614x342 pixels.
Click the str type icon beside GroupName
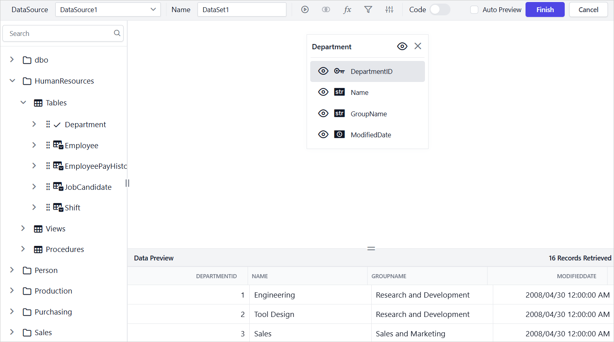coord(339,113)
